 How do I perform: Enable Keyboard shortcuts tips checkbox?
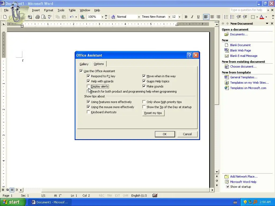click(88, 112)
